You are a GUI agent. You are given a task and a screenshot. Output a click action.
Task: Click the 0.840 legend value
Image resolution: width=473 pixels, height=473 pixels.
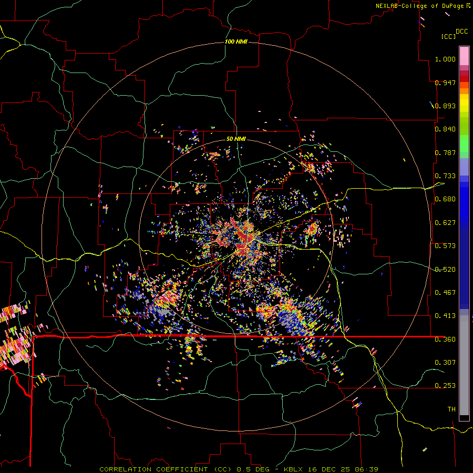pyautogui.click(x=445, y=129)
